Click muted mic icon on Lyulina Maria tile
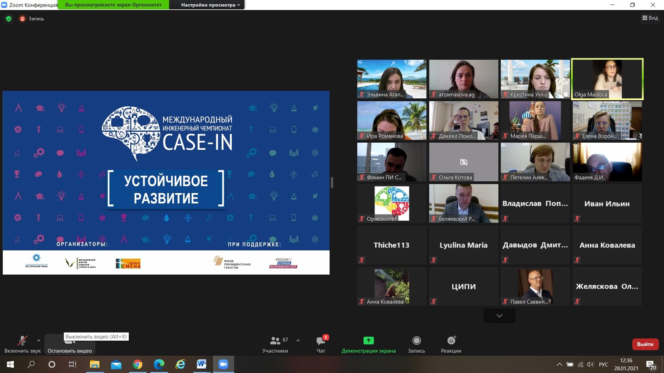 (434, 260)
